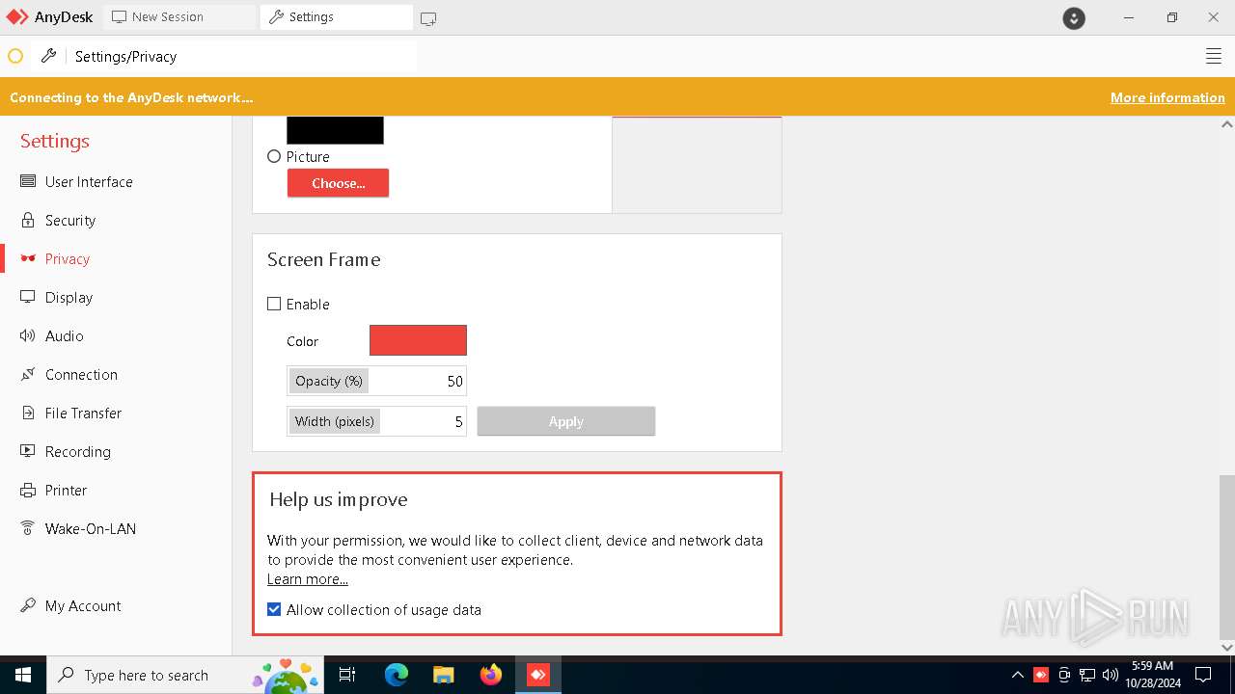Viewport: 1235px width, 694px height.
Task: Uncheck Allow collection of usage data
Action: click(x=274, y=609)
